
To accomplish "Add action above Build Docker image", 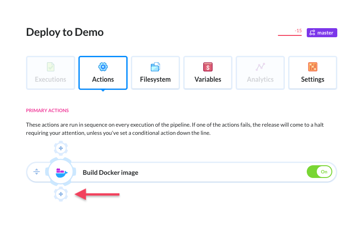I will tap(61, 148).
